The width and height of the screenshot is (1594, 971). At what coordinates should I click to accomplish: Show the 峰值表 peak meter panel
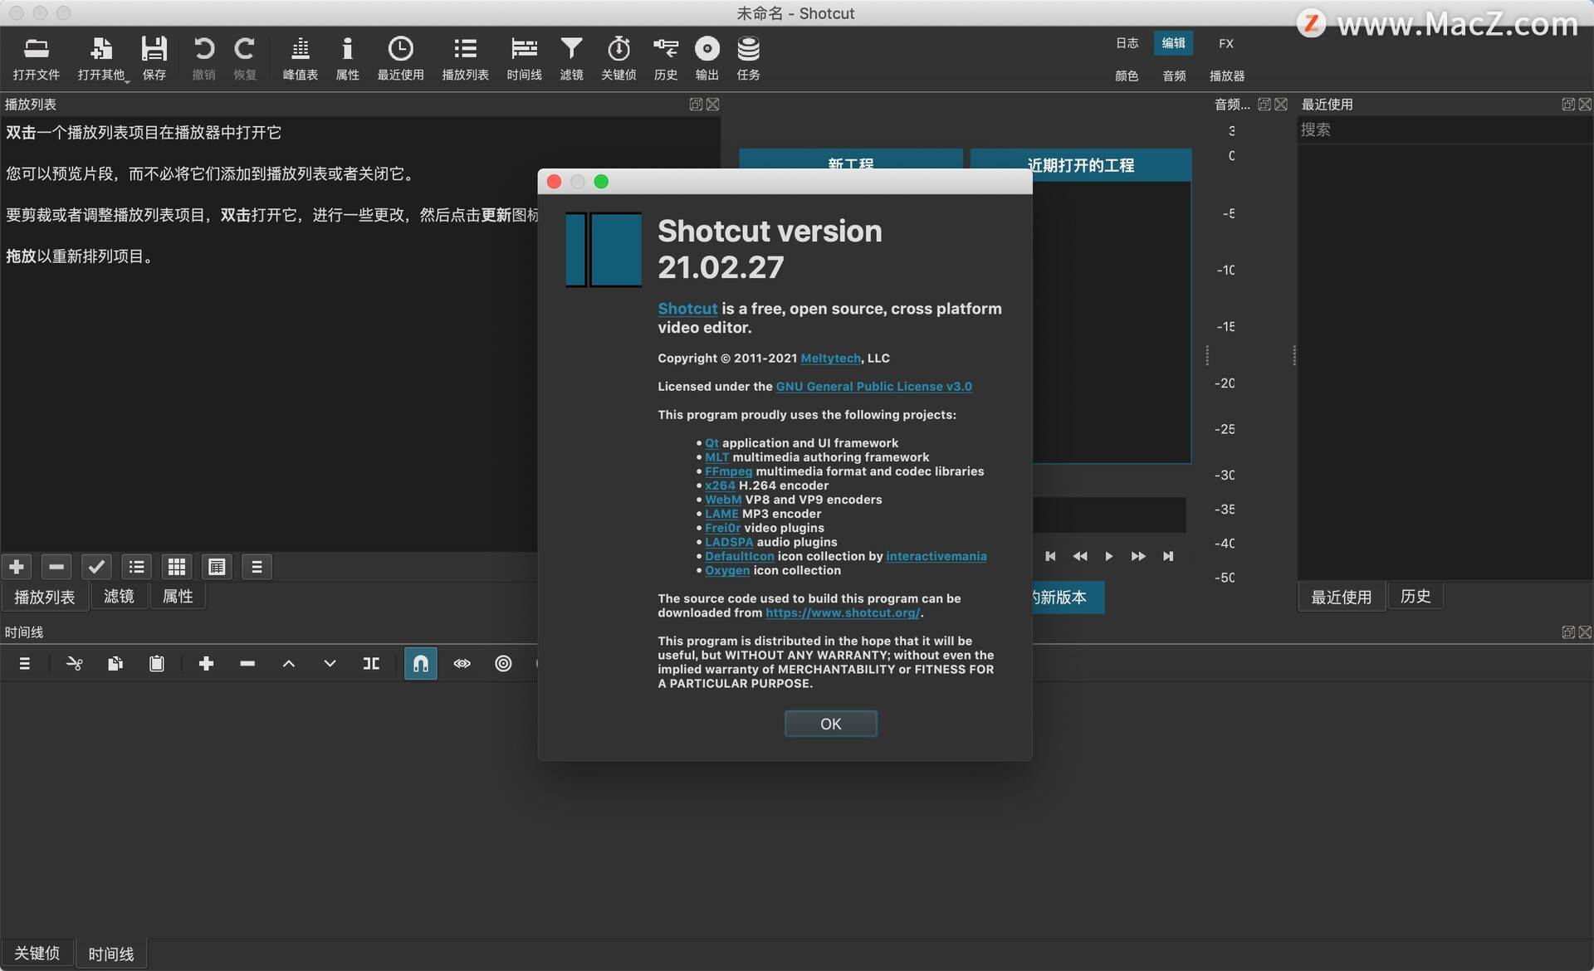coord(301,58)
